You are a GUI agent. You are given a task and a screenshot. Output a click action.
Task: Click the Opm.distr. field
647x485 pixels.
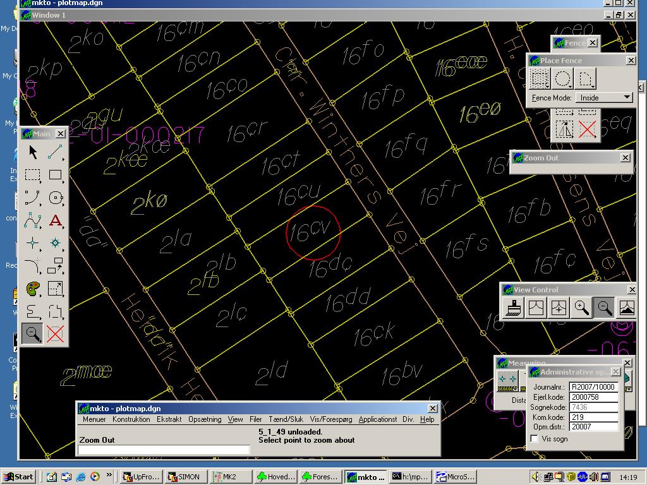593,427
